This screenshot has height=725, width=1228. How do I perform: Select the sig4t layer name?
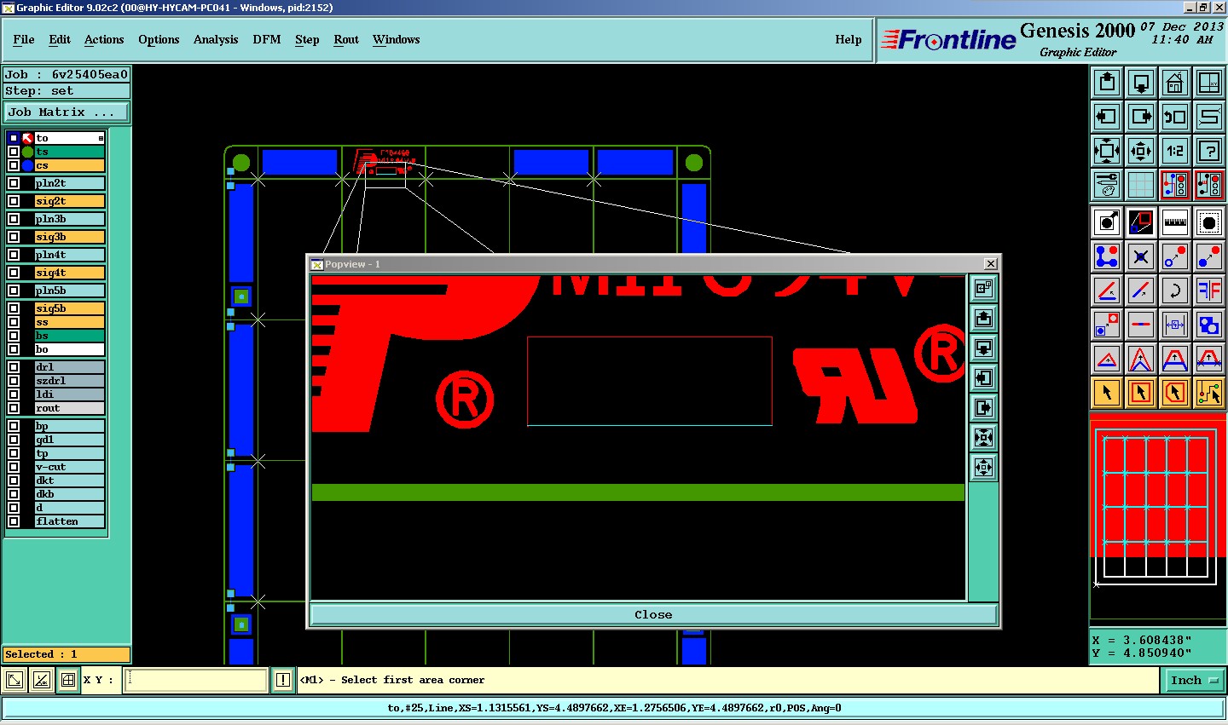[70, 273]
